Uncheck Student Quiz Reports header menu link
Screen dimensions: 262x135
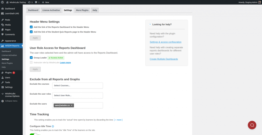tap(31, 32)
